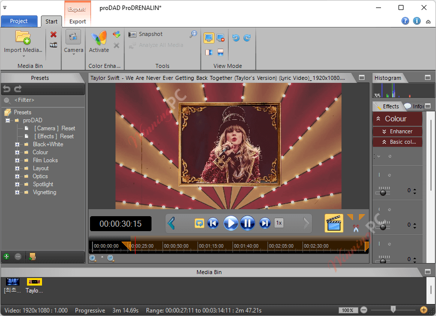Switch to the Start ribbon tab

[51, 21]
